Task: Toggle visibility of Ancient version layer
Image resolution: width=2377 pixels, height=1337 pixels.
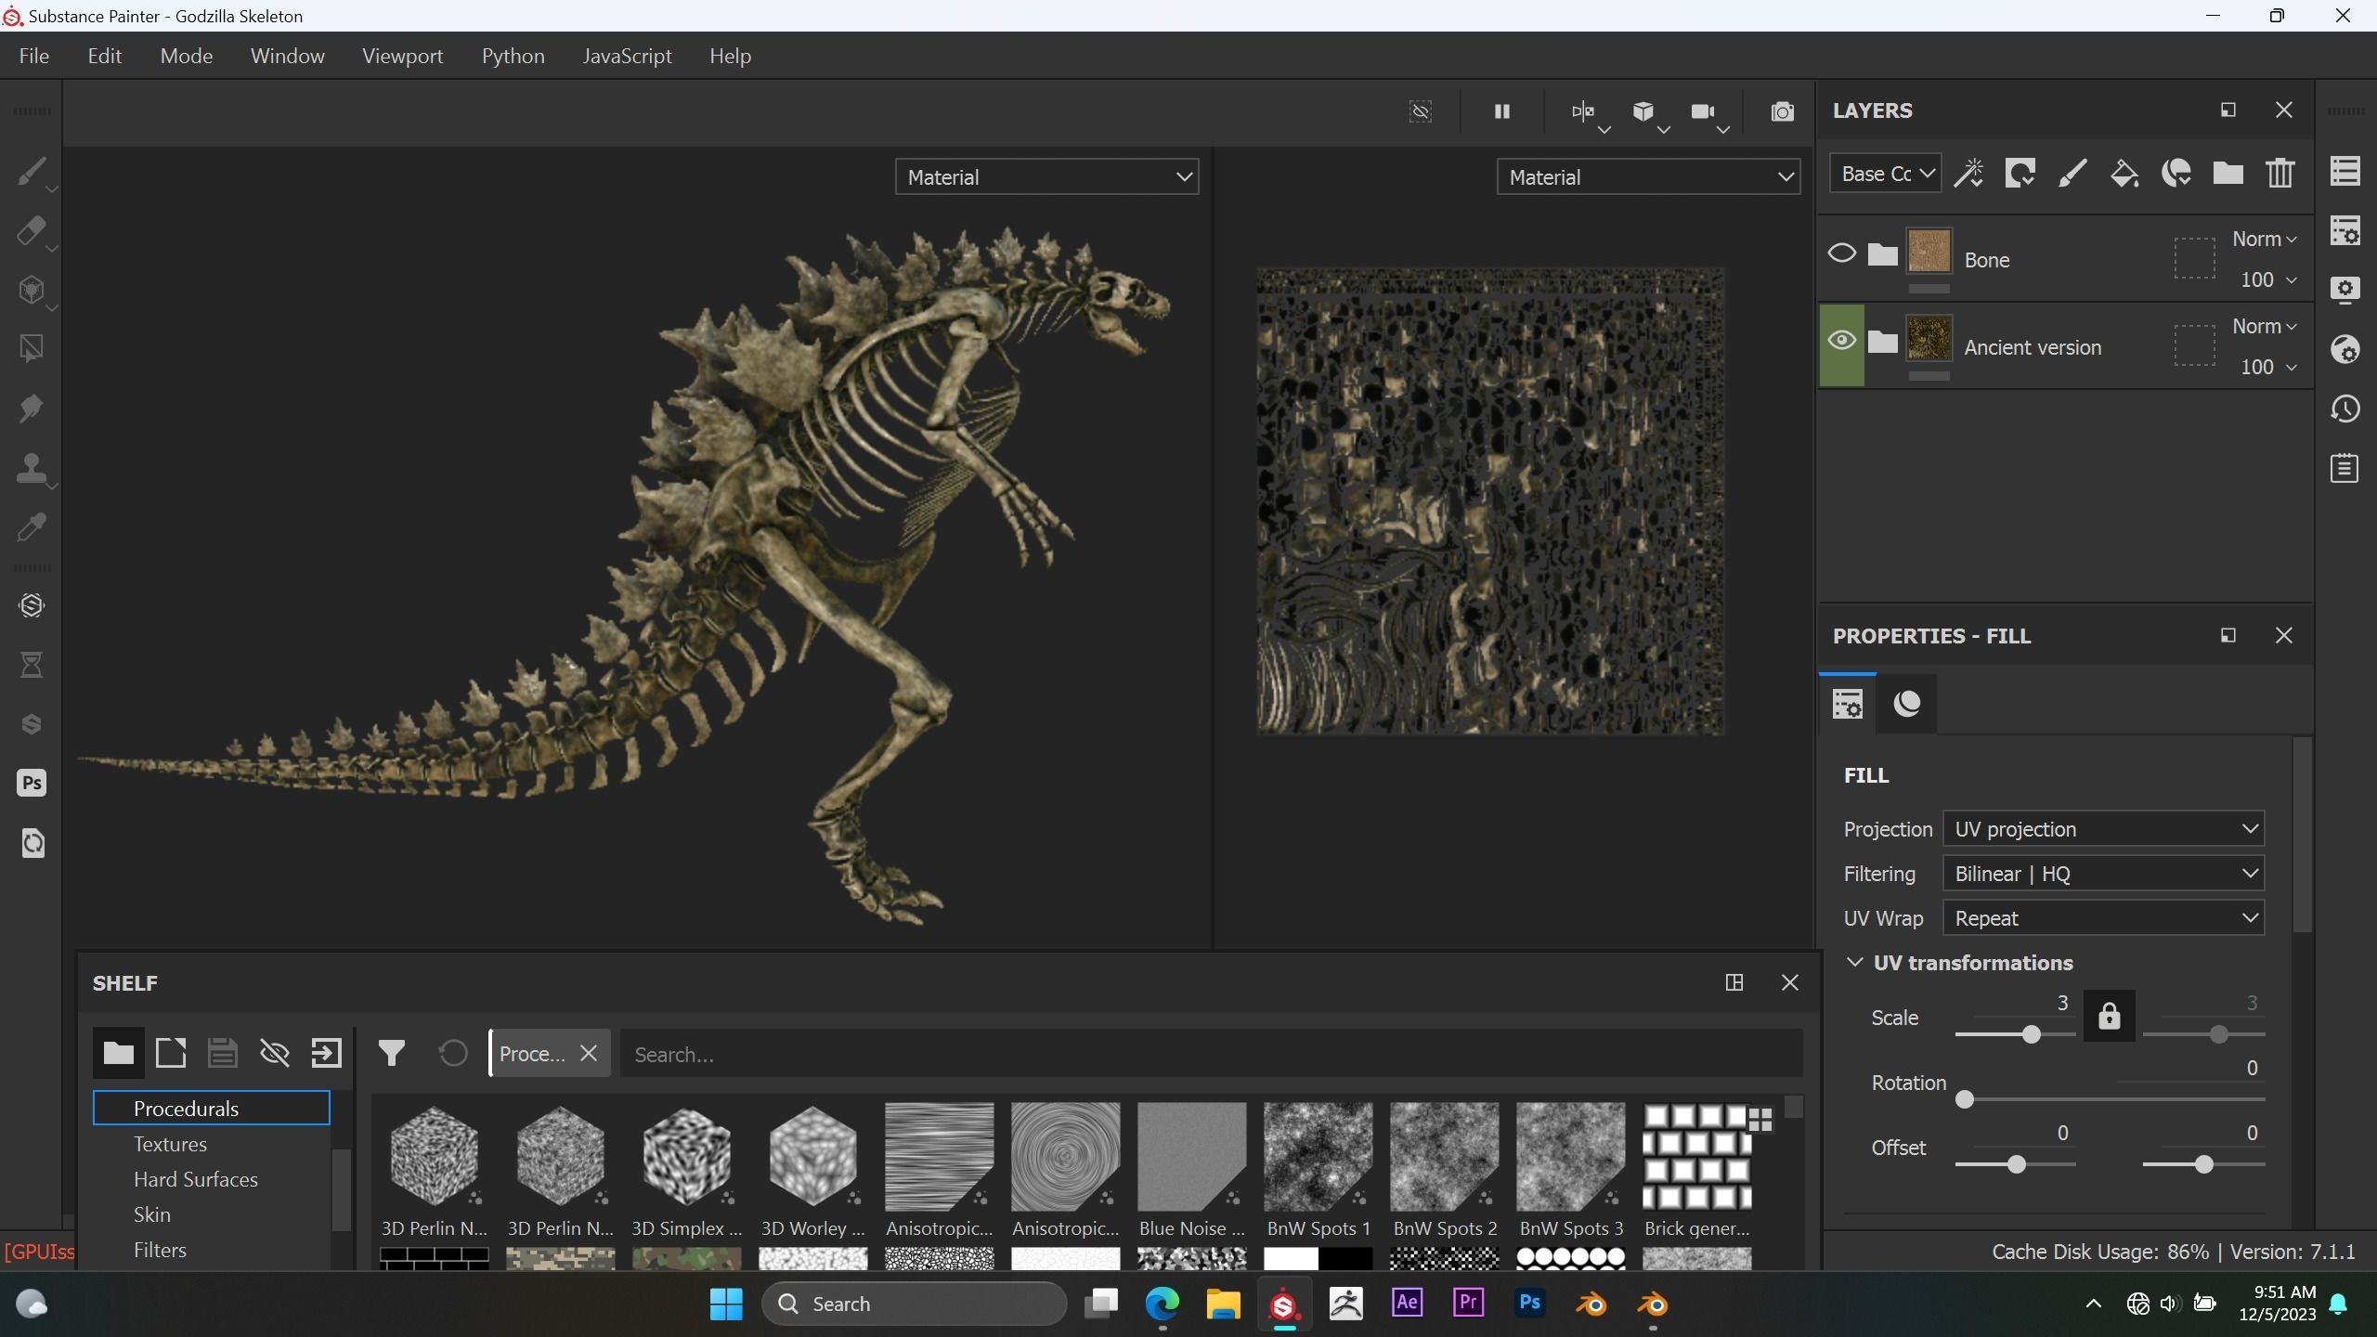Action: 1841,341
